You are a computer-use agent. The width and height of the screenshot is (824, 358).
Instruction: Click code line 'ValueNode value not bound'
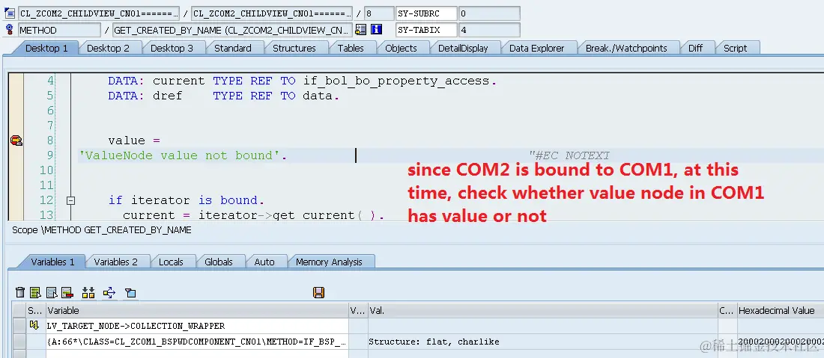(183, 155)
